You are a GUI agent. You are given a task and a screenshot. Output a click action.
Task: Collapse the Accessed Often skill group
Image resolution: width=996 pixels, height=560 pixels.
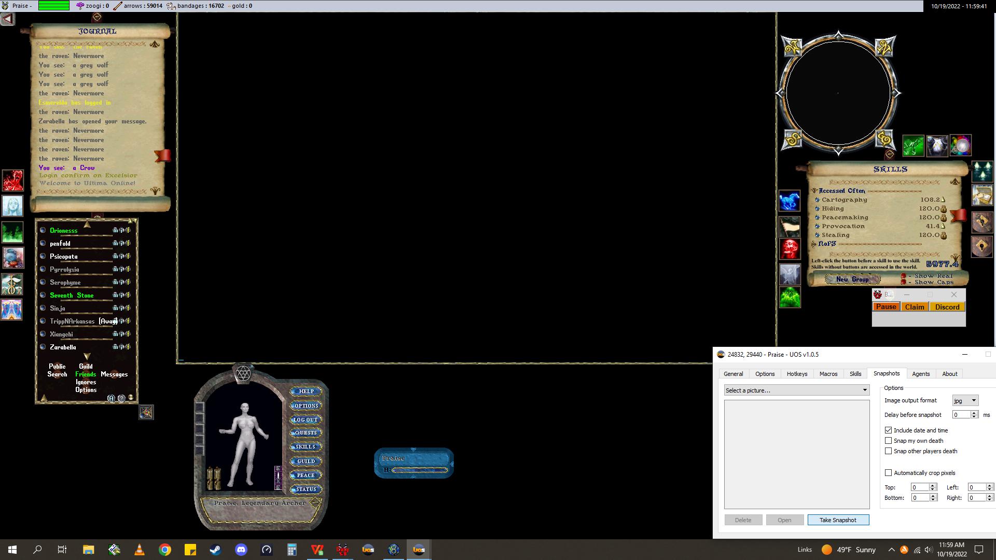pyautogui.click(x=814, y=191)
